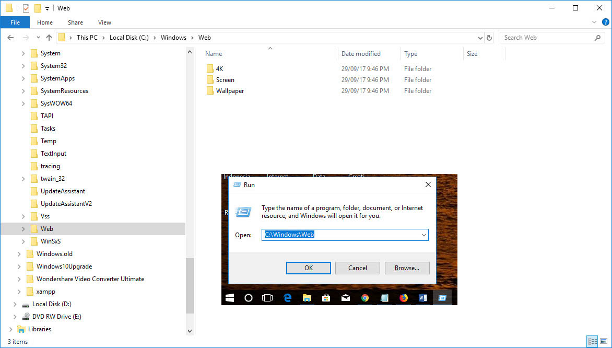The width and height of the screenshot is (612, 348).
Task: Open Microsoft Word from the taskbar
Action: coord(422,297)
